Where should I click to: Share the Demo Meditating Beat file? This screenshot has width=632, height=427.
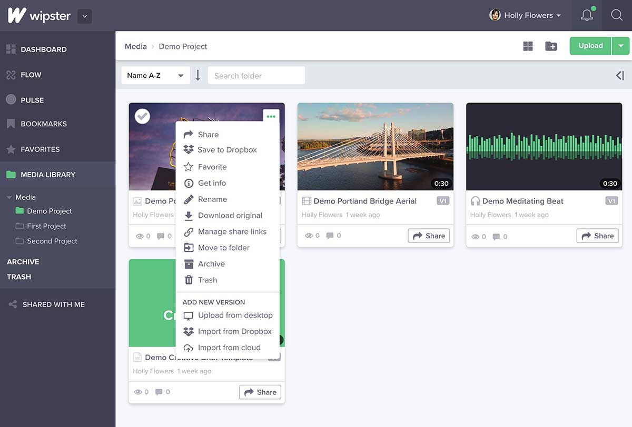pos(597,236)
